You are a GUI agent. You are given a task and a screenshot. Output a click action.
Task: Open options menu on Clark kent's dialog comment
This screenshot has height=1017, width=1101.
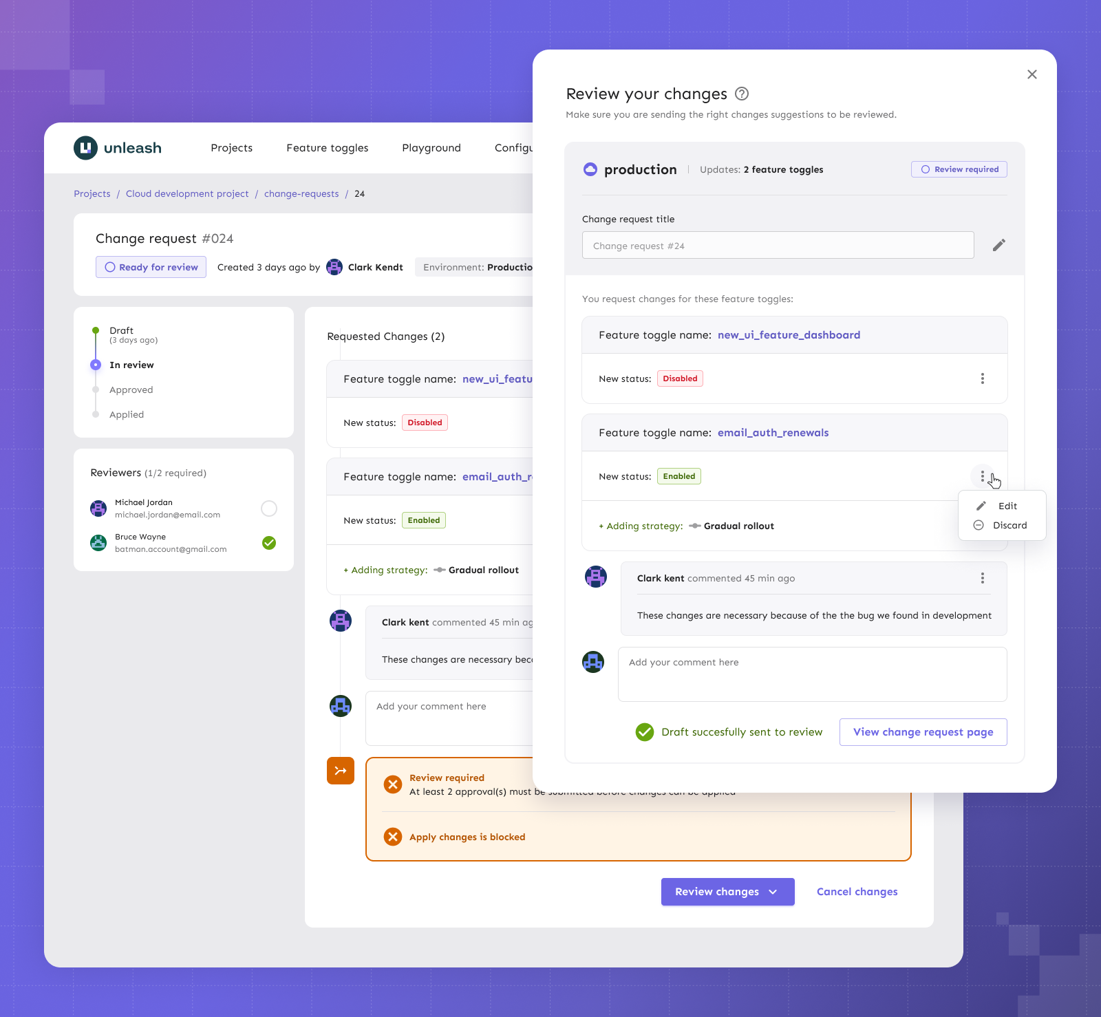983,578
